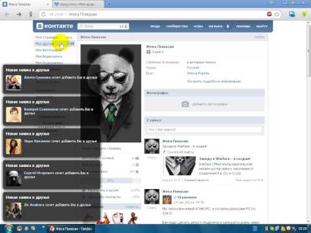Viewport: 311px width, 233px height.
Task: Open Игромания repost source link
Action: (x=187, y=197)
